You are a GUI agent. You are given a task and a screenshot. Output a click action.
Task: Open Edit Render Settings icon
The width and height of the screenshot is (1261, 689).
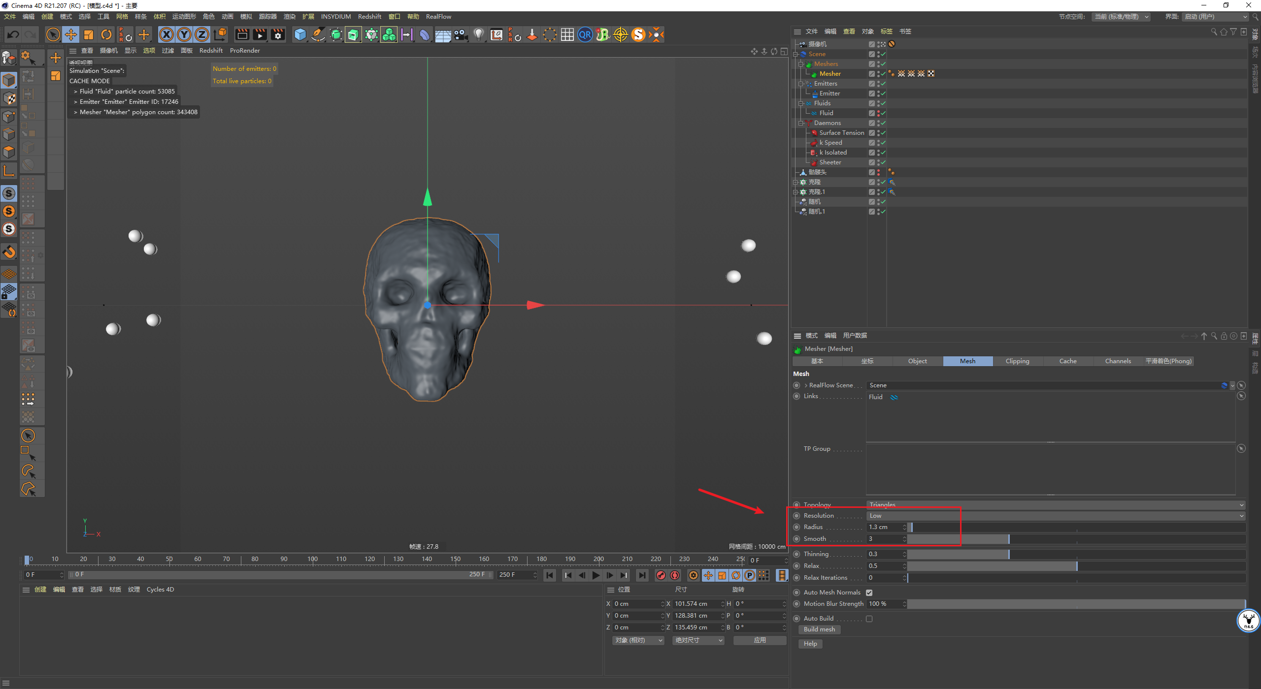[x=278, y=34]
